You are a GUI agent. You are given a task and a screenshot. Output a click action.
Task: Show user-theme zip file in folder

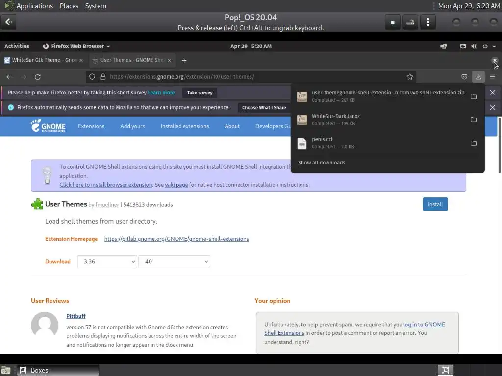tap(474, 96)
